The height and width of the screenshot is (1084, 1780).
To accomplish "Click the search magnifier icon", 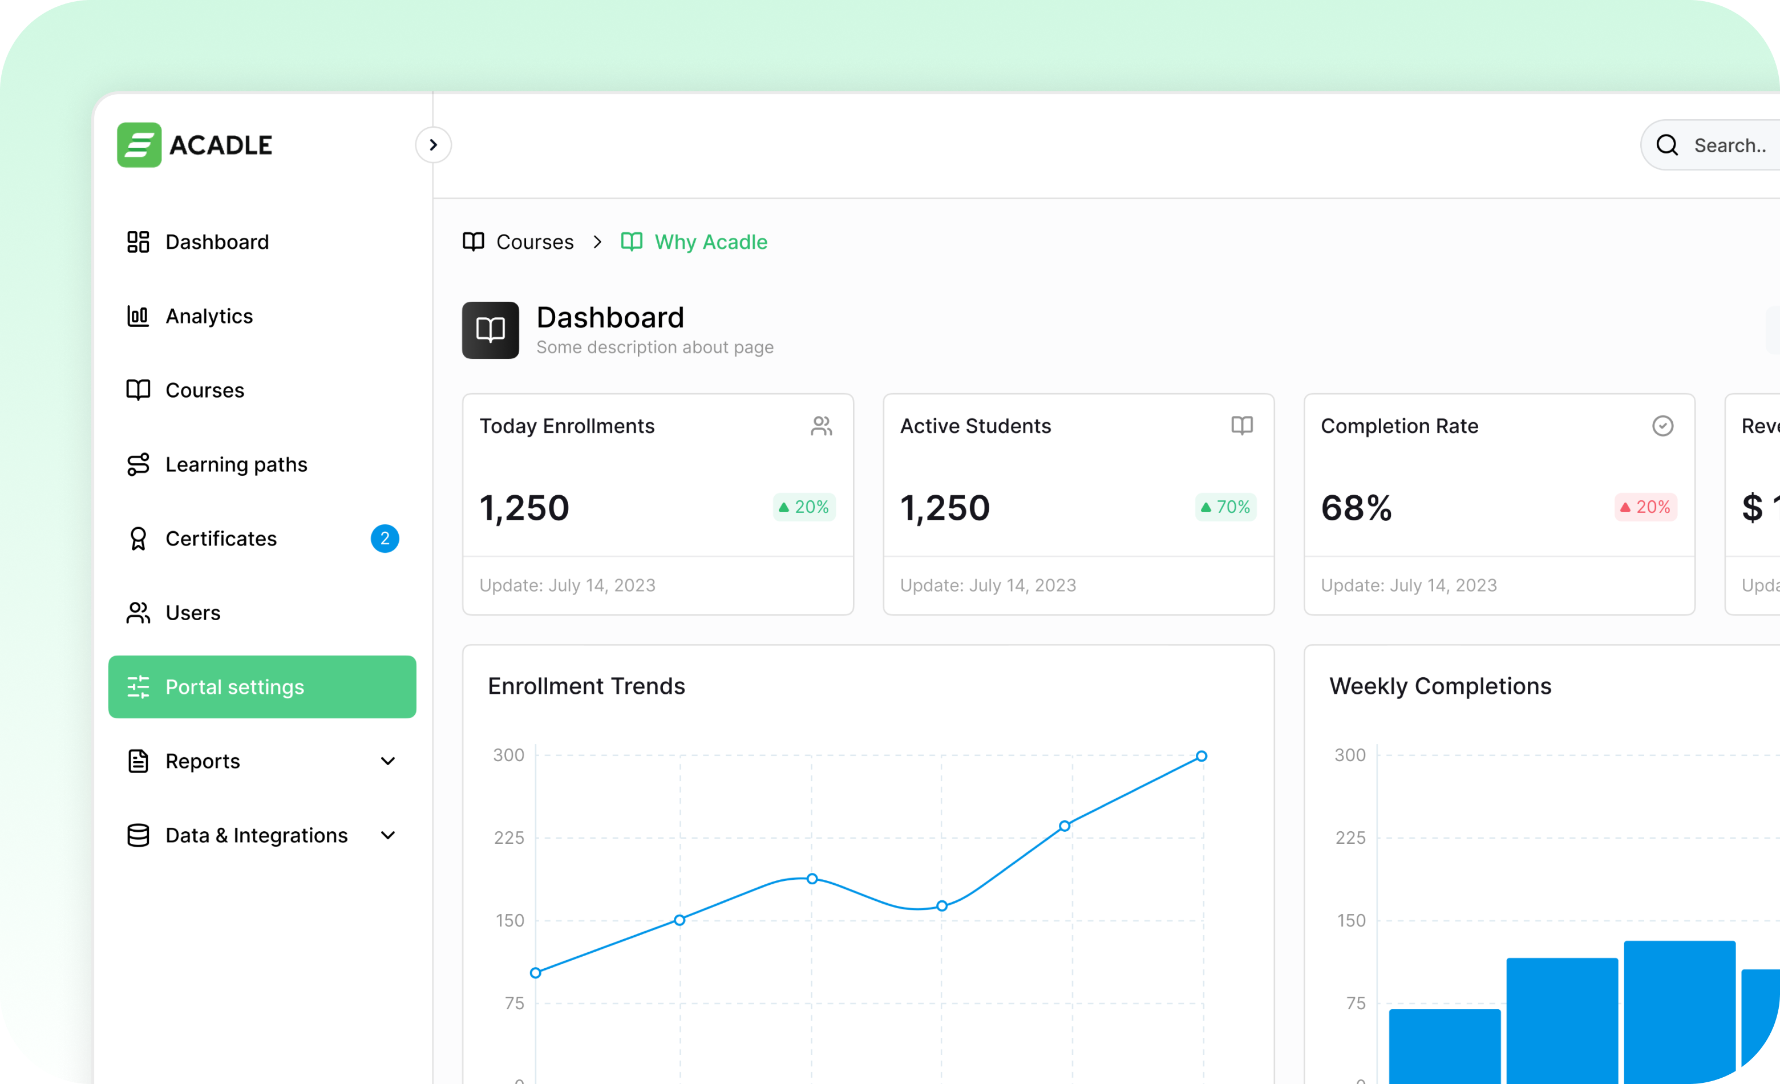I will click(x=1667, y=145).
